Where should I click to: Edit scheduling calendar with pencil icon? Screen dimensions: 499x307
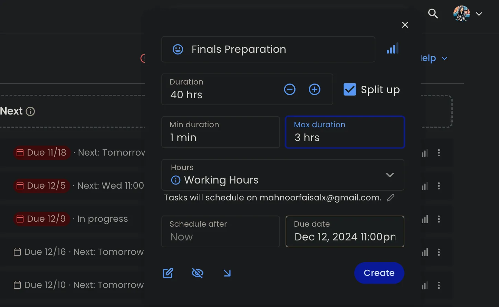[391, 198]
